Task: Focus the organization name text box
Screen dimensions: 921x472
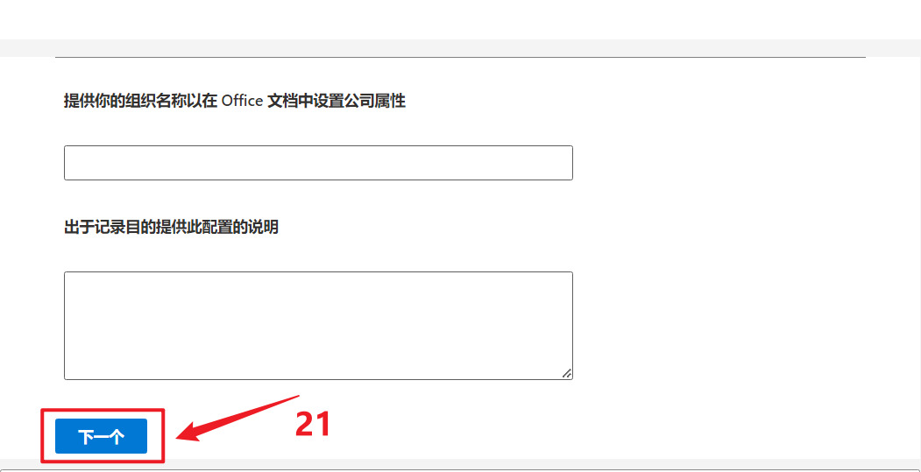Action: [318, 163]
